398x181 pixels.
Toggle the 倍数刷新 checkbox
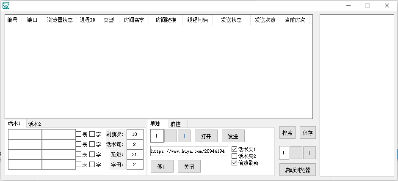coord(235,163)
